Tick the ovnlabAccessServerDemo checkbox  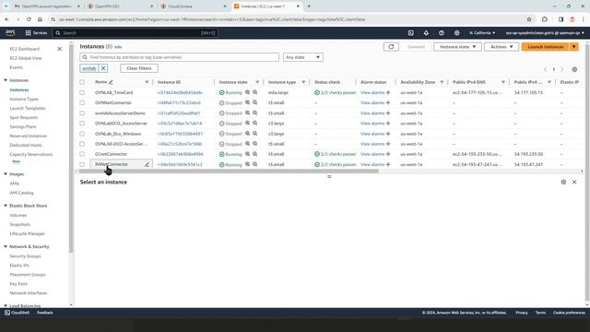pyautogui.click(x=82, y=113)
